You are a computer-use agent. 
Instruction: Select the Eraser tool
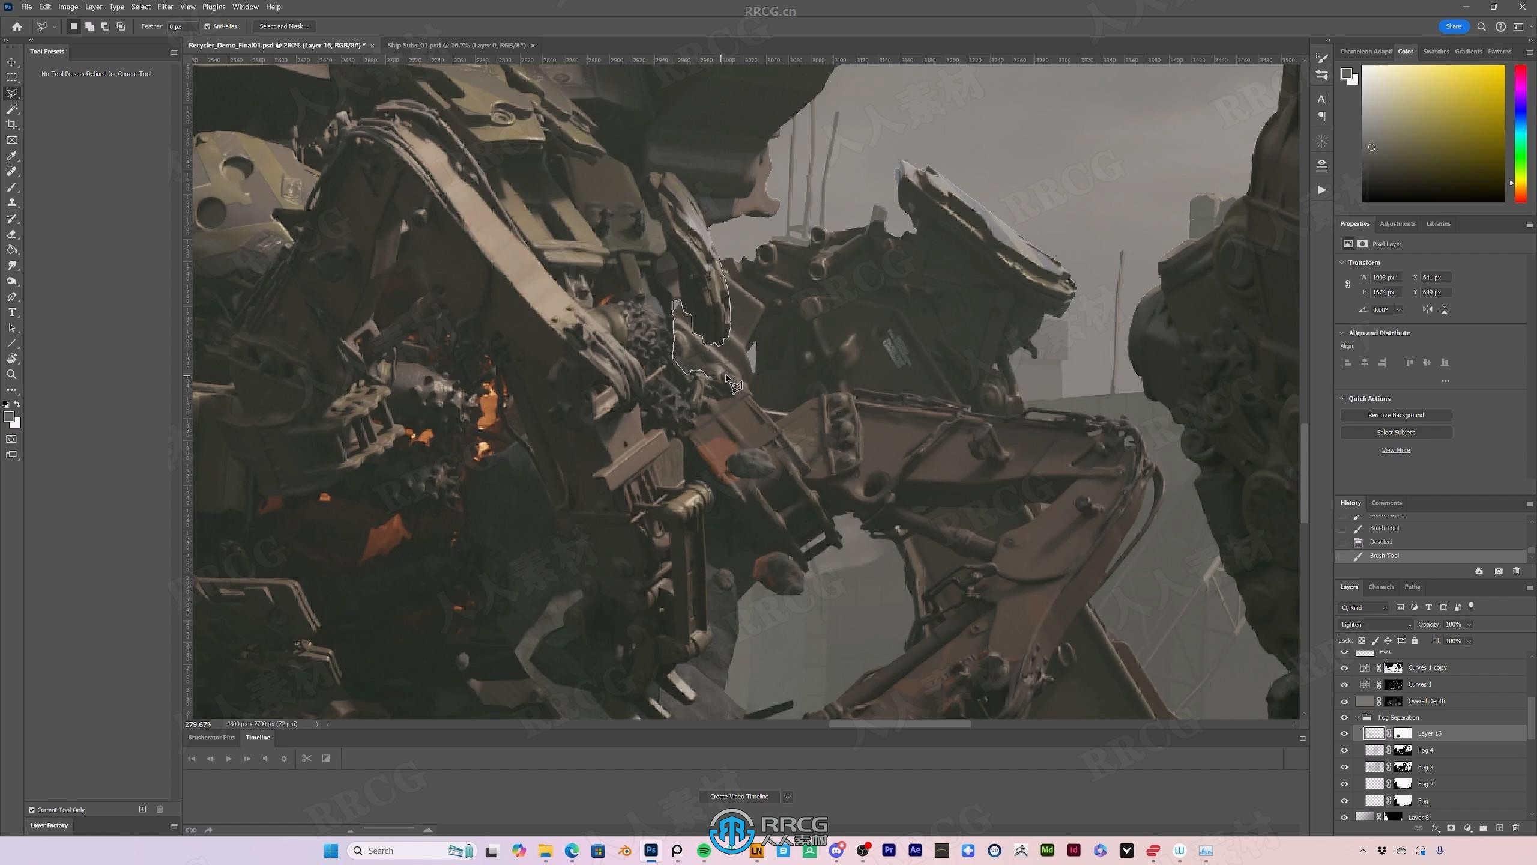coord(11,234)
